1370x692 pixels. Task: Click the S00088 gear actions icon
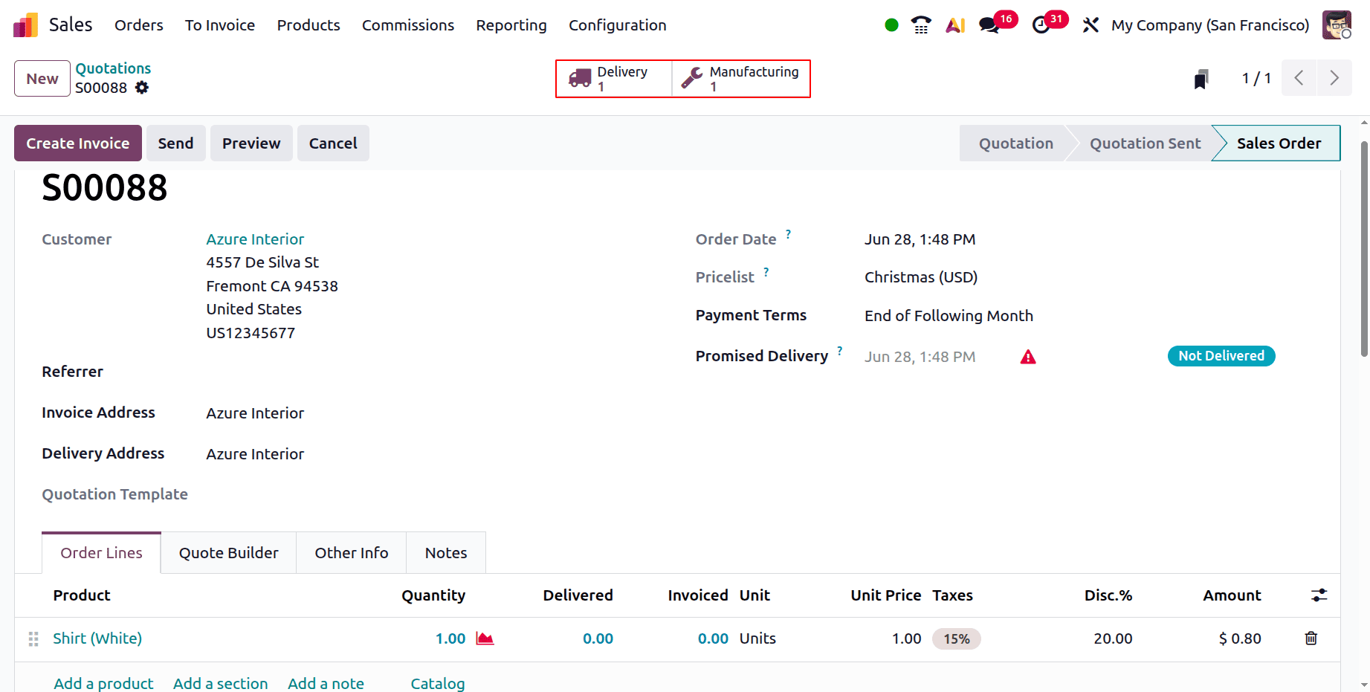click(x=142, y=88)
